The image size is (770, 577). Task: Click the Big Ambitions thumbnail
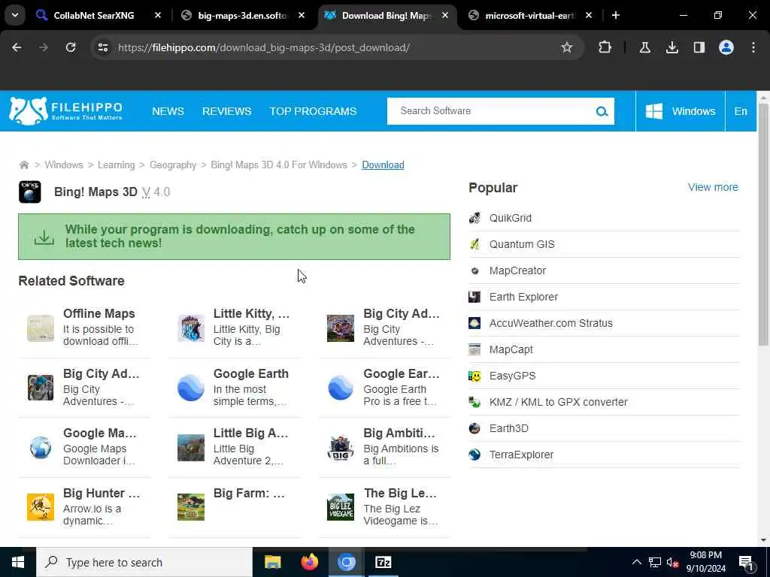pyautogui.click(x=341, y=448)
